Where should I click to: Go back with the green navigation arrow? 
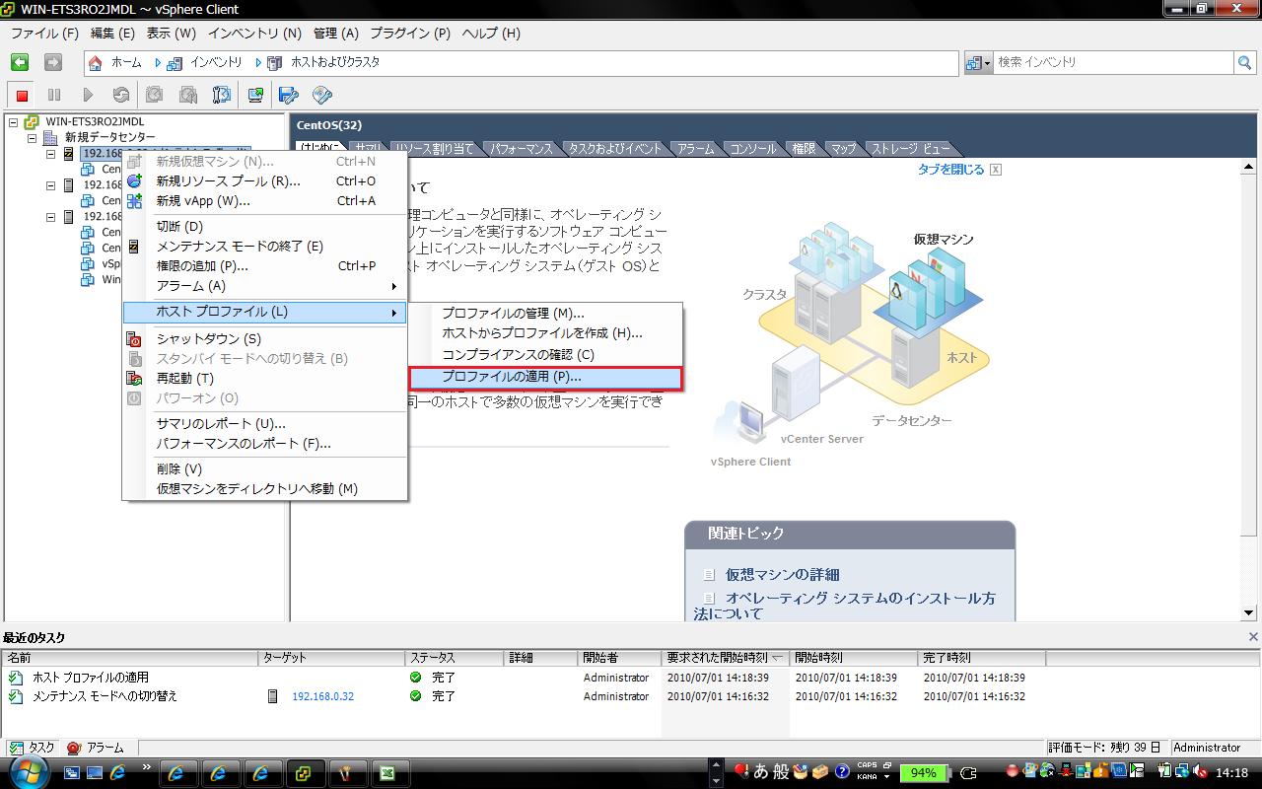click(20, 62)
